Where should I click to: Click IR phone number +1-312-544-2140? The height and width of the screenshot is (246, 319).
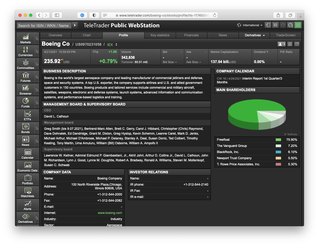pos(196,185)
